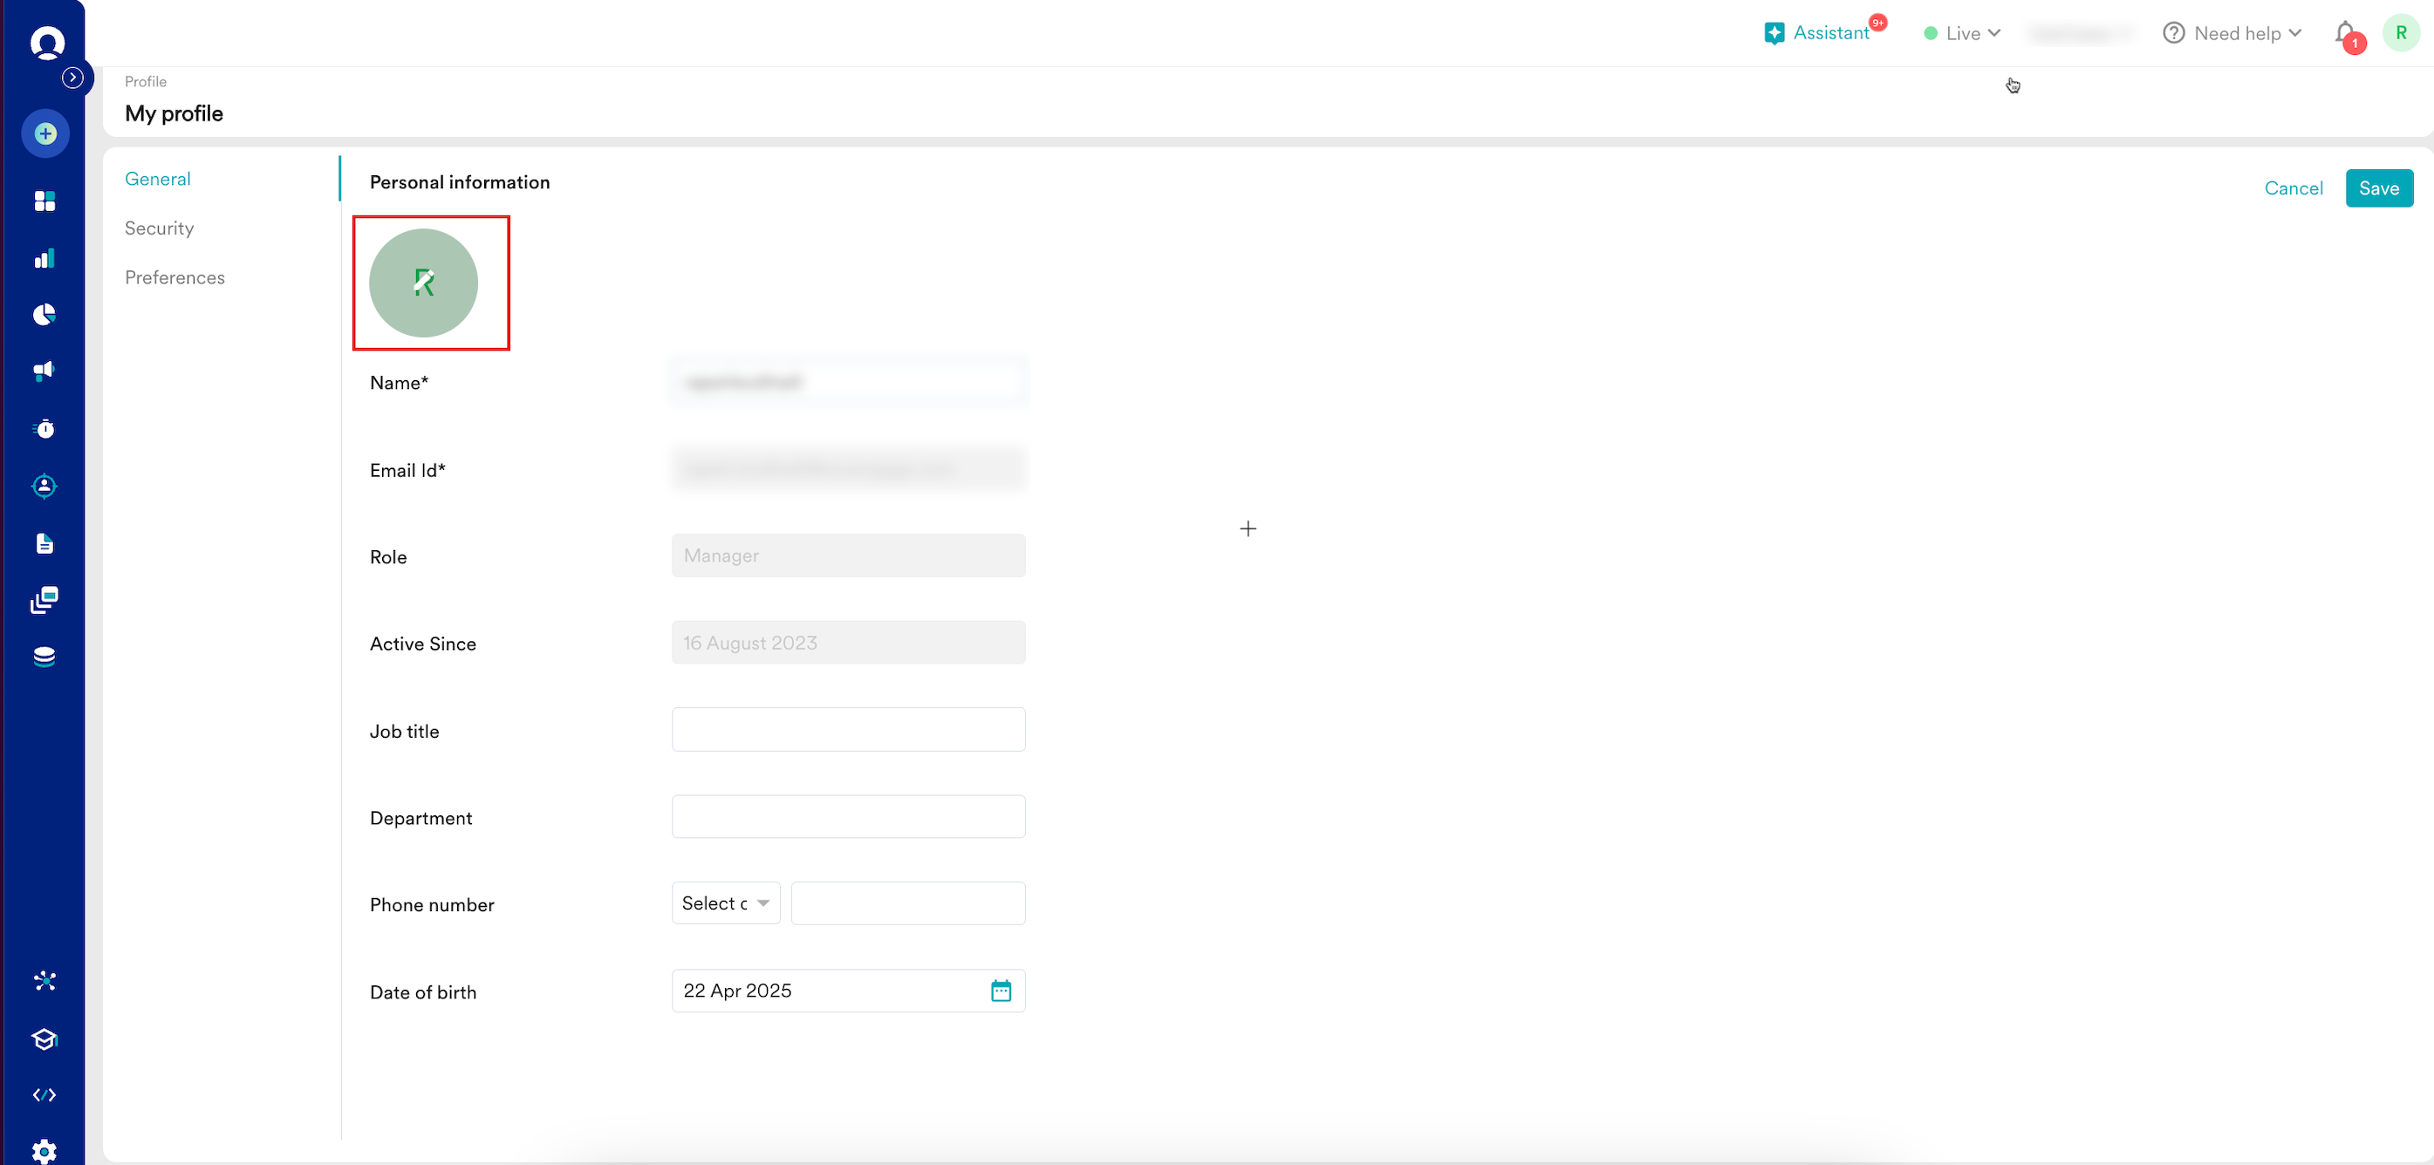2434x1165 pixels.
Task: Open the calendar picker for Date of birth
Action: [x=1001, y=991]
